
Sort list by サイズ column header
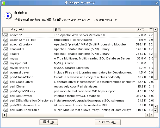tap(141, 30)
